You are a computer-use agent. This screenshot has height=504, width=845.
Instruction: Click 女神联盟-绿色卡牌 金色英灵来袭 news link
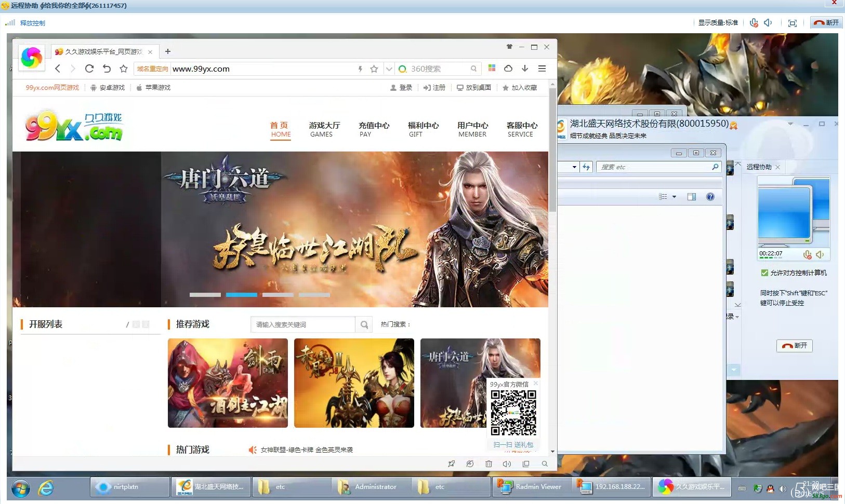coord(307,450)
